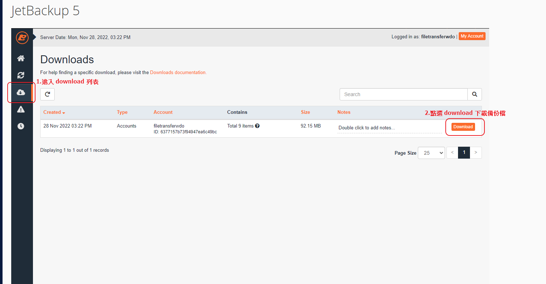The width and height of the screenshot is (546, 284).
Task: Open the My Account button
Action: click(x=472, y=36)
